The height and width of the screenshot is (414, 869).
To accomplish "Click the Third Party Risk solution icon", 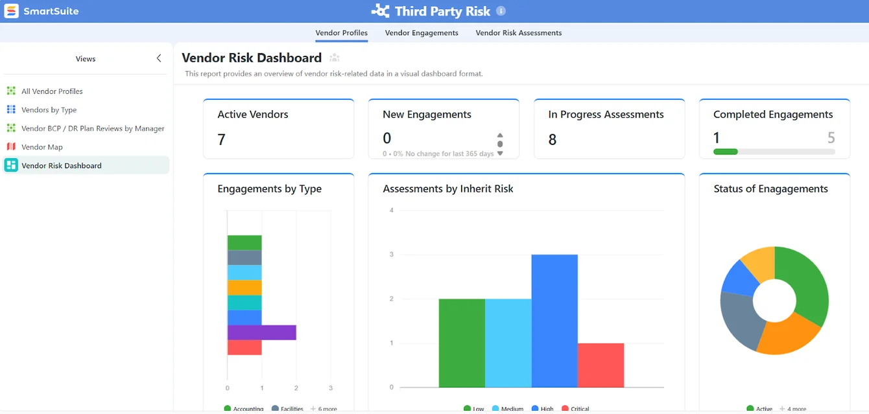I will point(380,11).
